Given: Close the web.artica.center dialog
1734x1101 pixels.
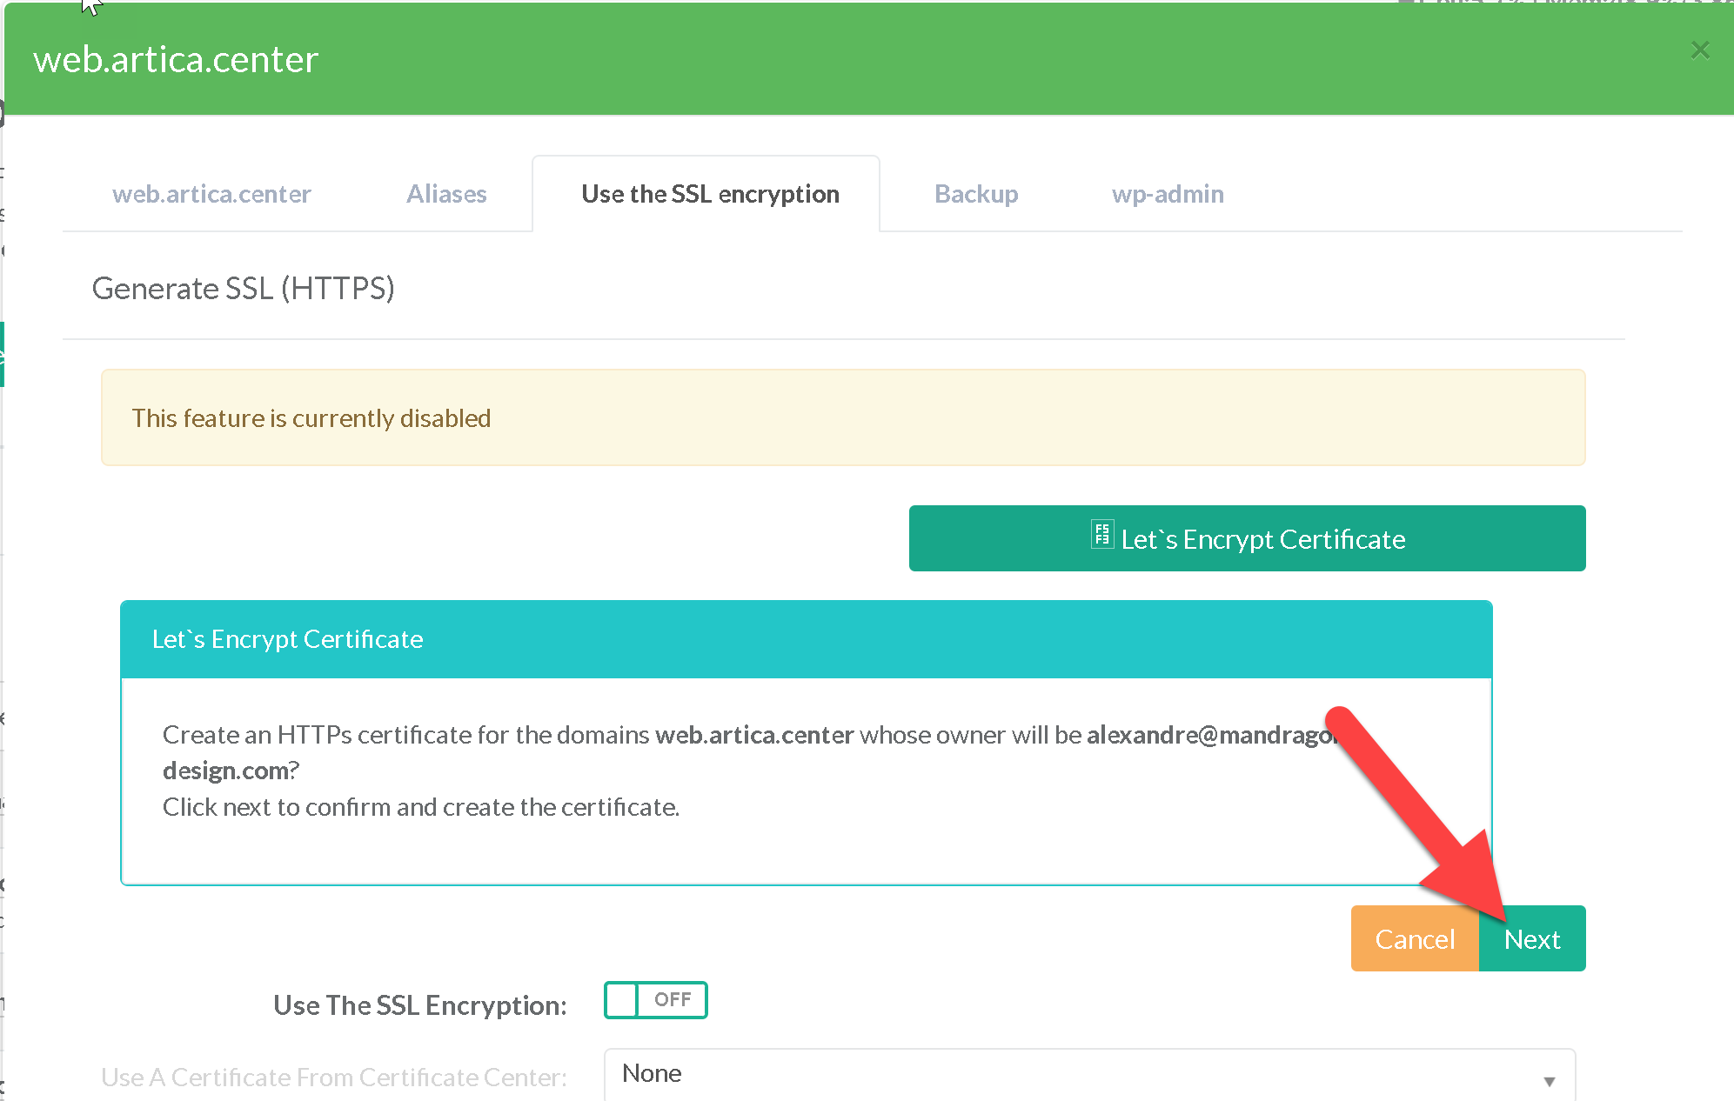Looking at the screenshot, I should (1699, 50).
